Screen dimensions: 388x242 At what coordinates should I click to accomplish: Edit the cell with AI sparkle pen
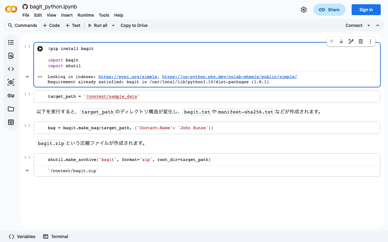pos(351,41)
